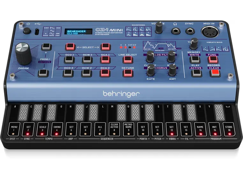Click the headphone output jack

point(176,31)
